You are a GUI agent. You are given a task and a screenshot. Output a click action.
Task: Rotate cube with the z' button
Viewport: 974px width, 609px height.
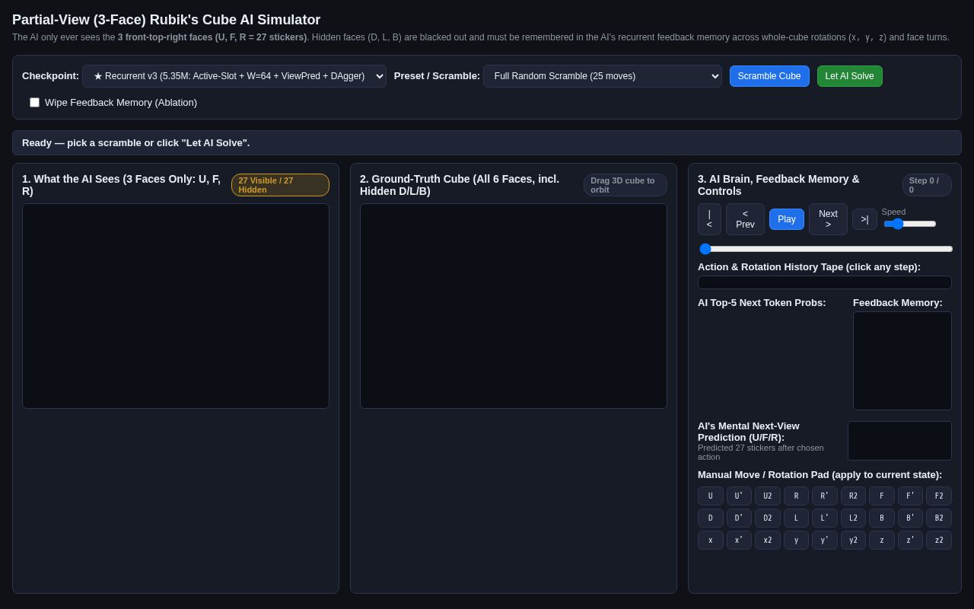point(910,540)
